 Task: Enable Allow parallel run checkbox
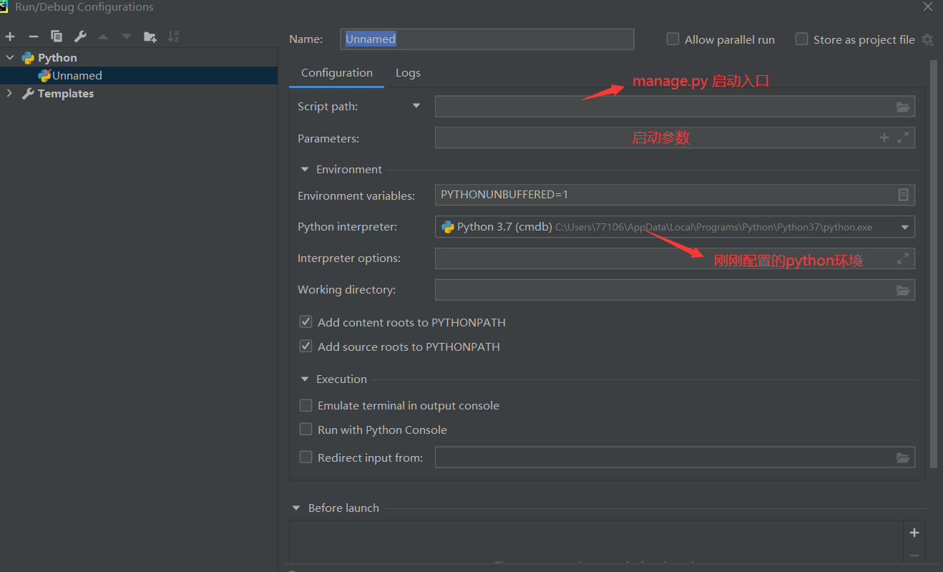673,39
